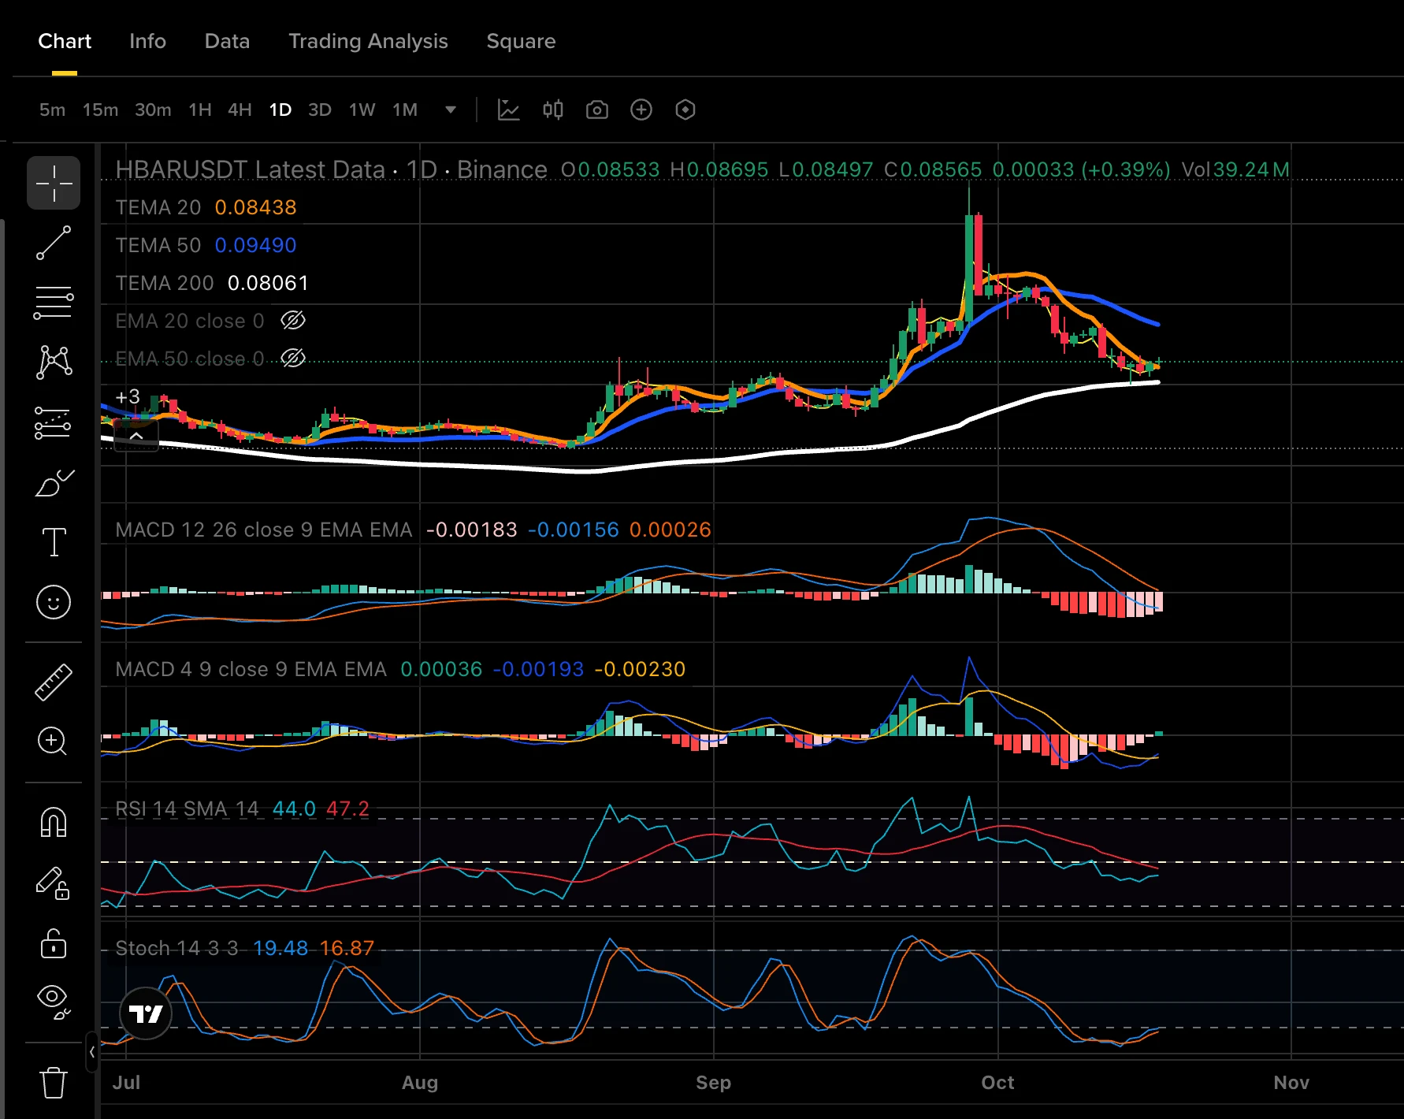The image size is (1404, 1119).
Task: Select the 1W timeframe
Action: coord(362,110)
